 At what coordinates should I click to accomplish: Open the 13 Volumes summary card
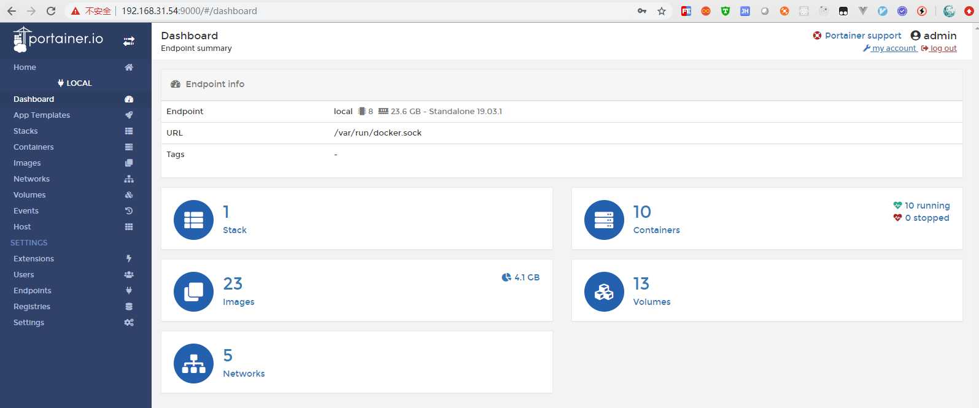(767, 290)
